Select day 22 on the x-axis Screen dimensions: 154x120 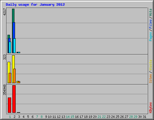click(104, 117)
